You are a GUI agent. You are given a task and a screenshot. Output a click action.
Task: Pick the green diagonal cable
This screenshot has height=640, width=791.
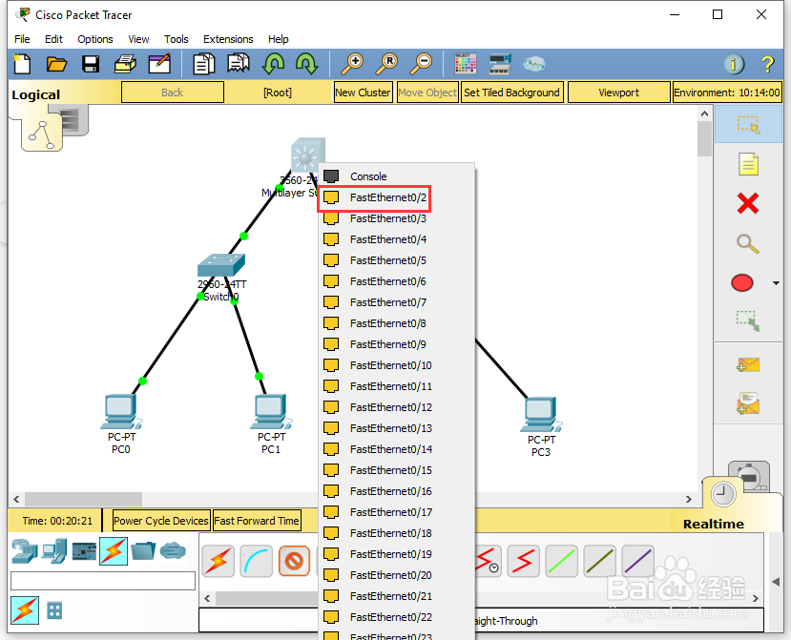coord(561,561)
